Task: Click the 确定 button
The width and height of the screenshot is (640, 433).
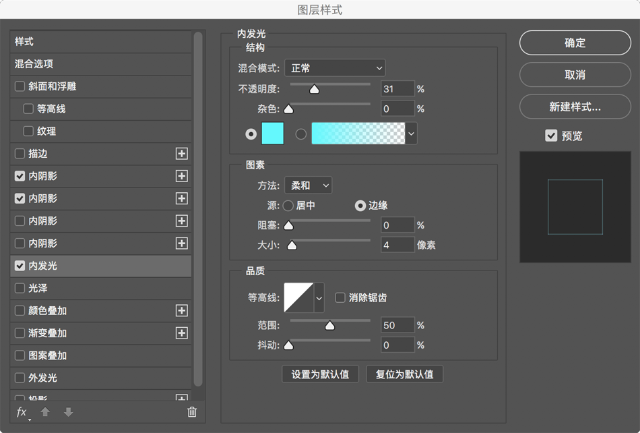Action: 575,42
